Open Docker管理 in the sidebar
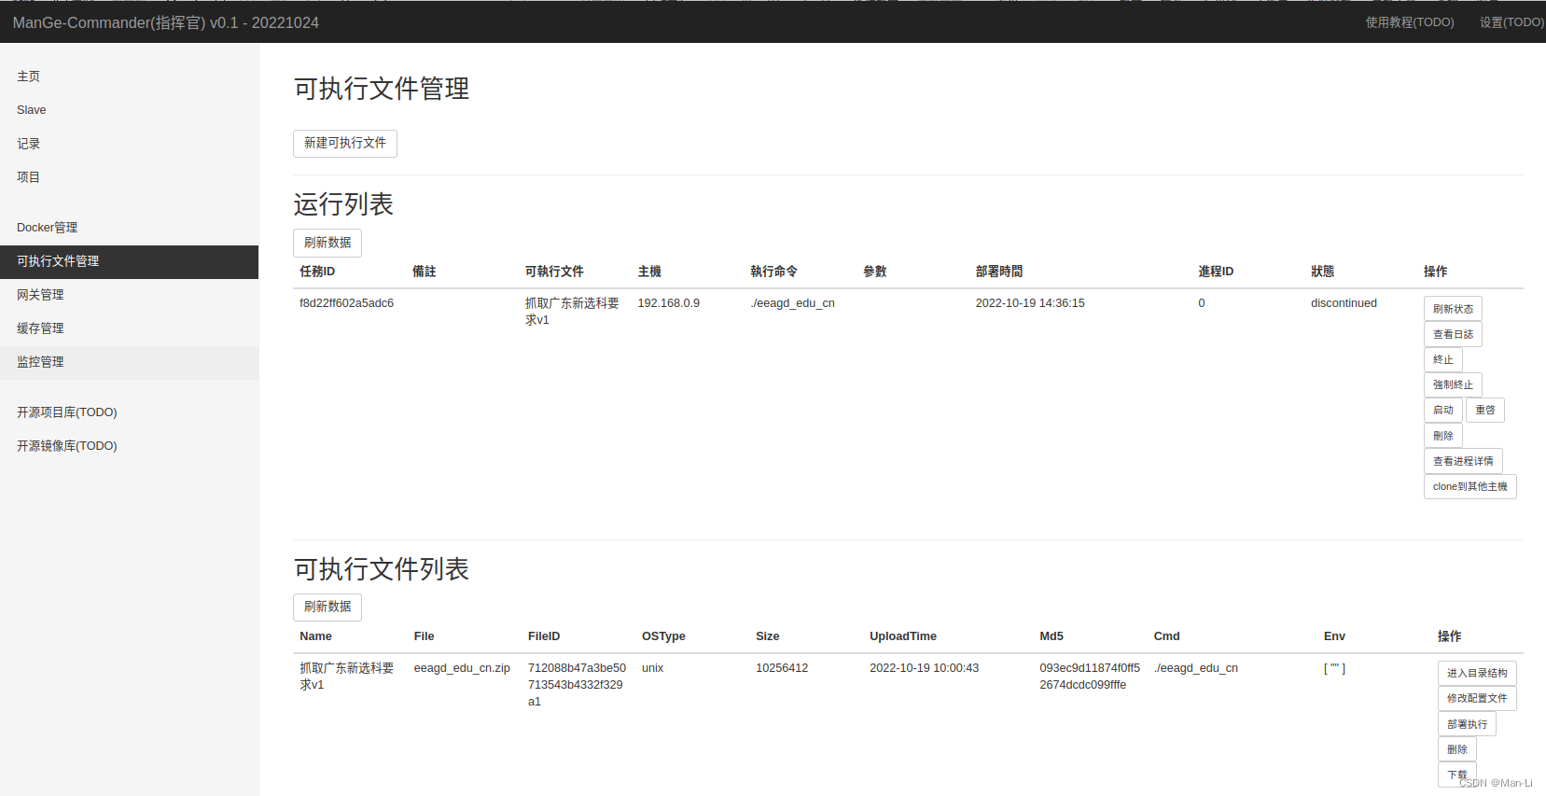The height and width of the screenshot is (796, 1546). (129, 228)
